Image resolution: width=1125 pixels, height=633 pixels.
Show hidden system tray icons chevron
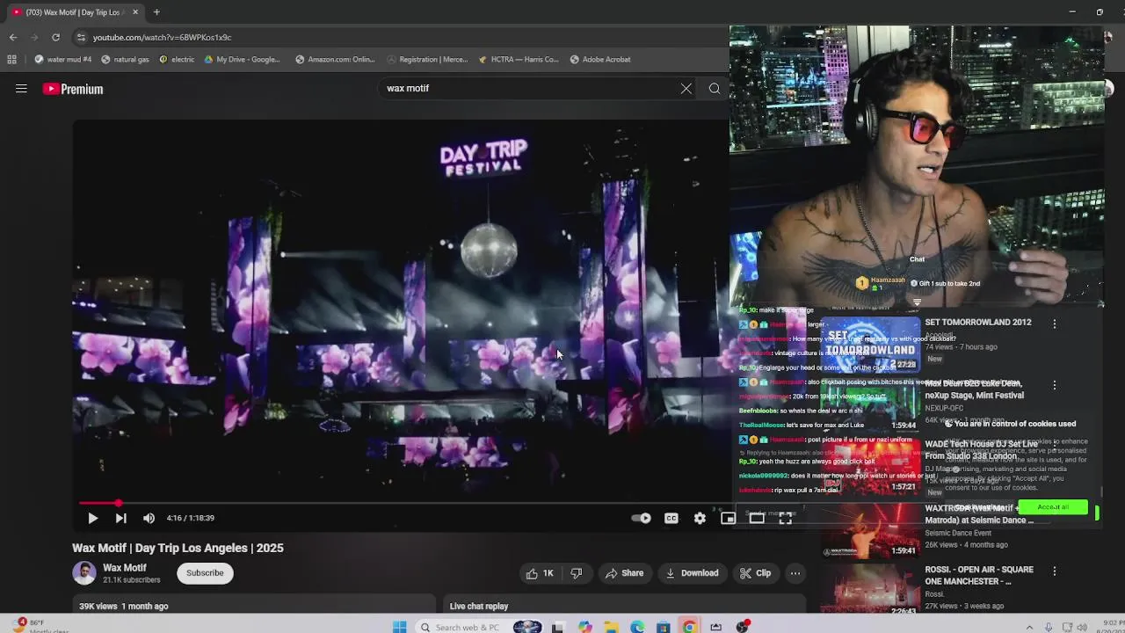click(1030, 627)
